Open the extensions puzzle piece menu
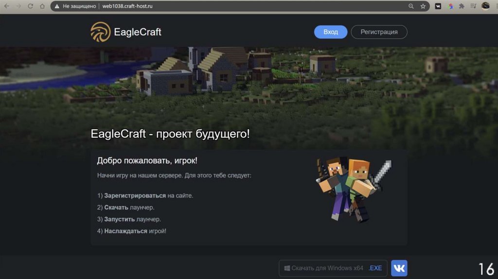498x279 pixels. (462, 6)
